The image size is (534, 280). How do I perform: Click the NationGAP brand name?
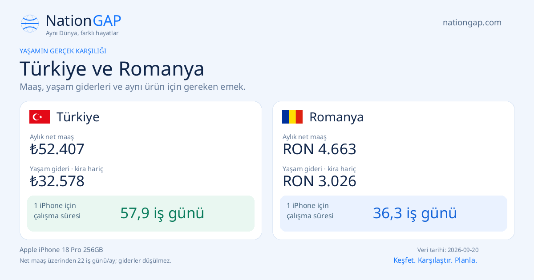pyautogui.click(x=83, y=21)
